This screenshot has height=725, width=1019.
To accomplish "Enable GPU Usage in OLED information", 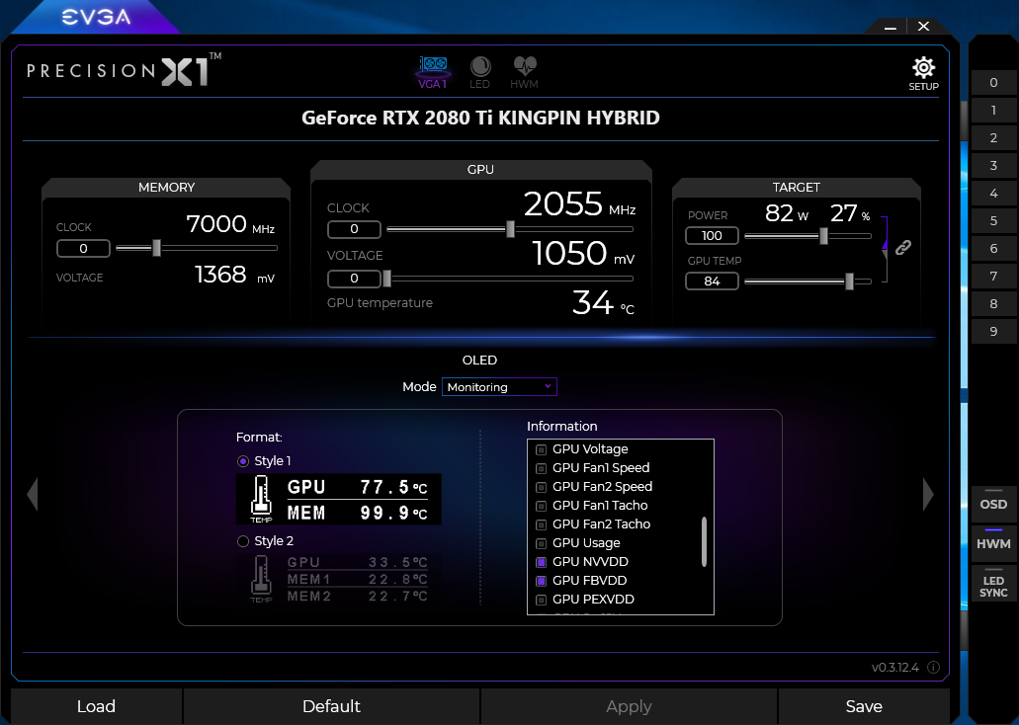I will coord(541,543).
